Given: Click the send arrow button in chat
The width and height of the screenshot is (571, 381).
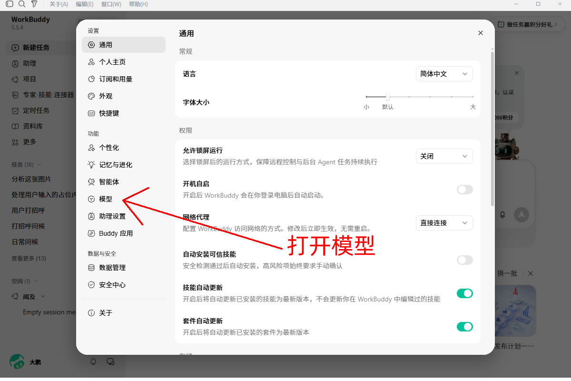Looking at the screenshot, I should click(522, 215).
